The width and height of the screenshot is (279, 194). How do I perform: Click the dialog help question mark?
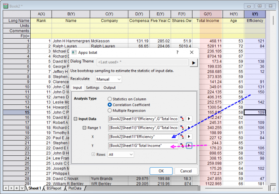[x=177, y=52]
